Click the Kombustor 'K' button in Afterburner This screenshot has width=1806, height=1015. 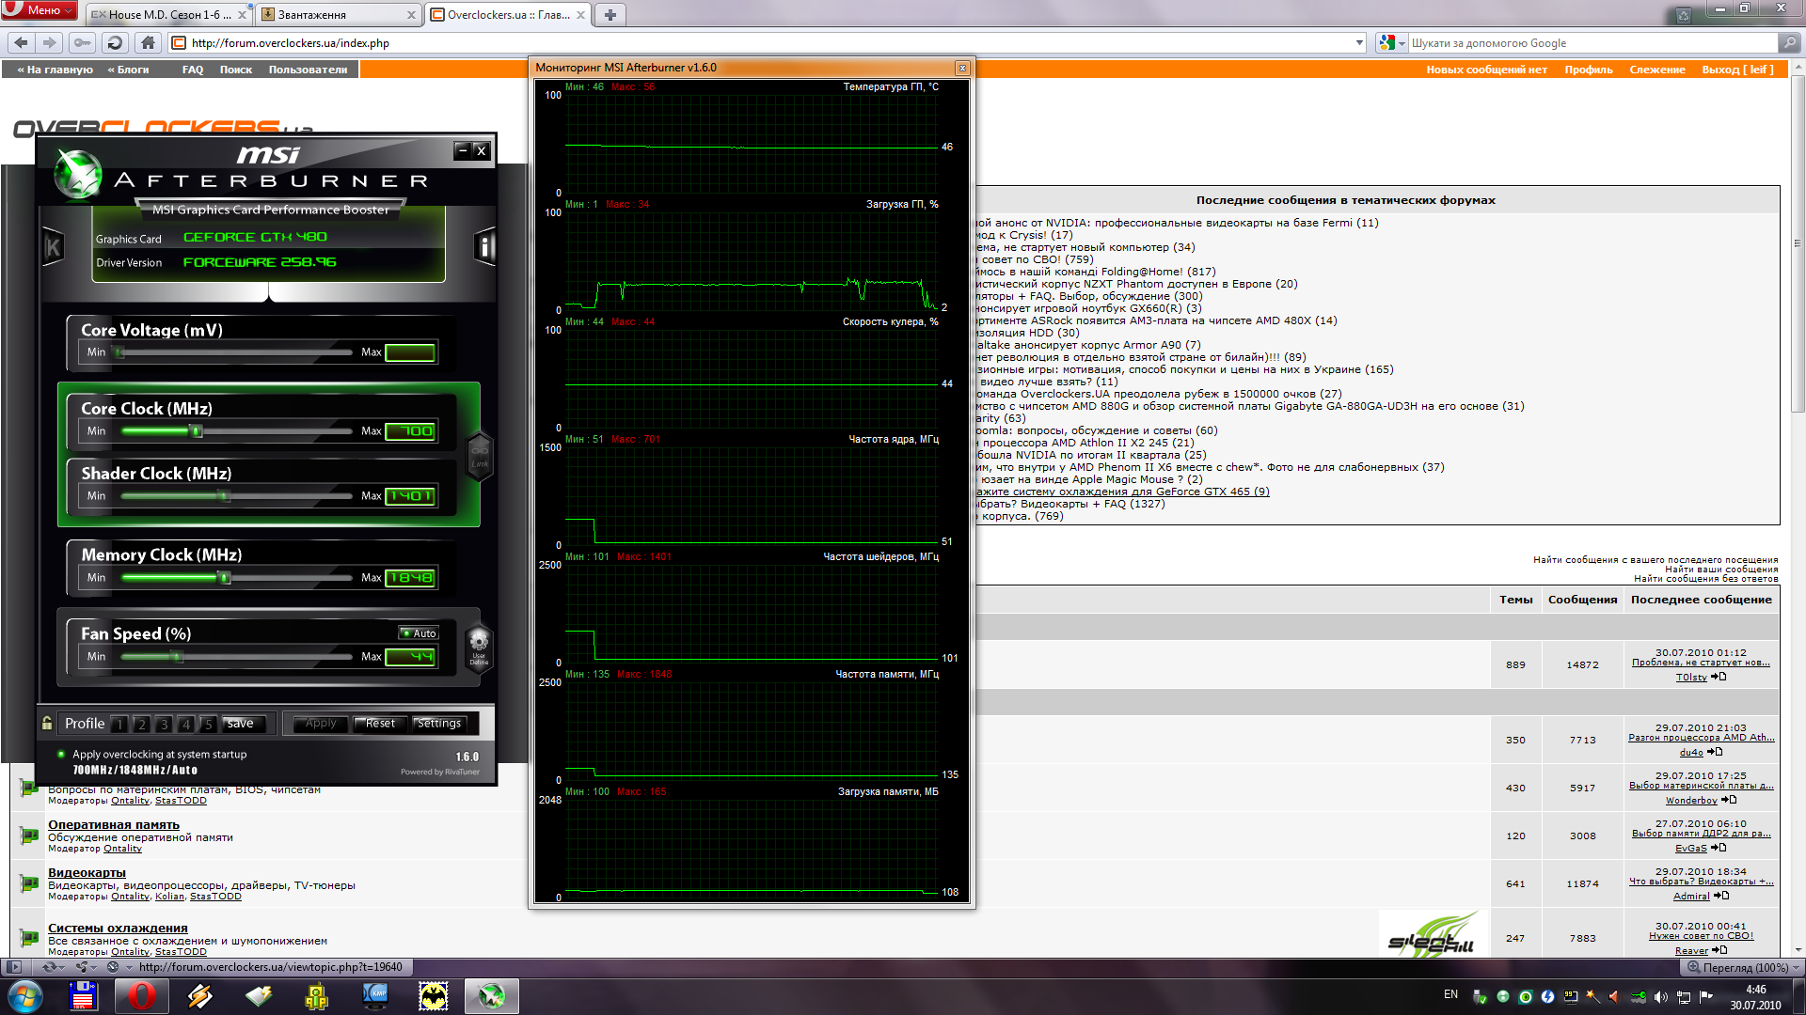[54, 247]
